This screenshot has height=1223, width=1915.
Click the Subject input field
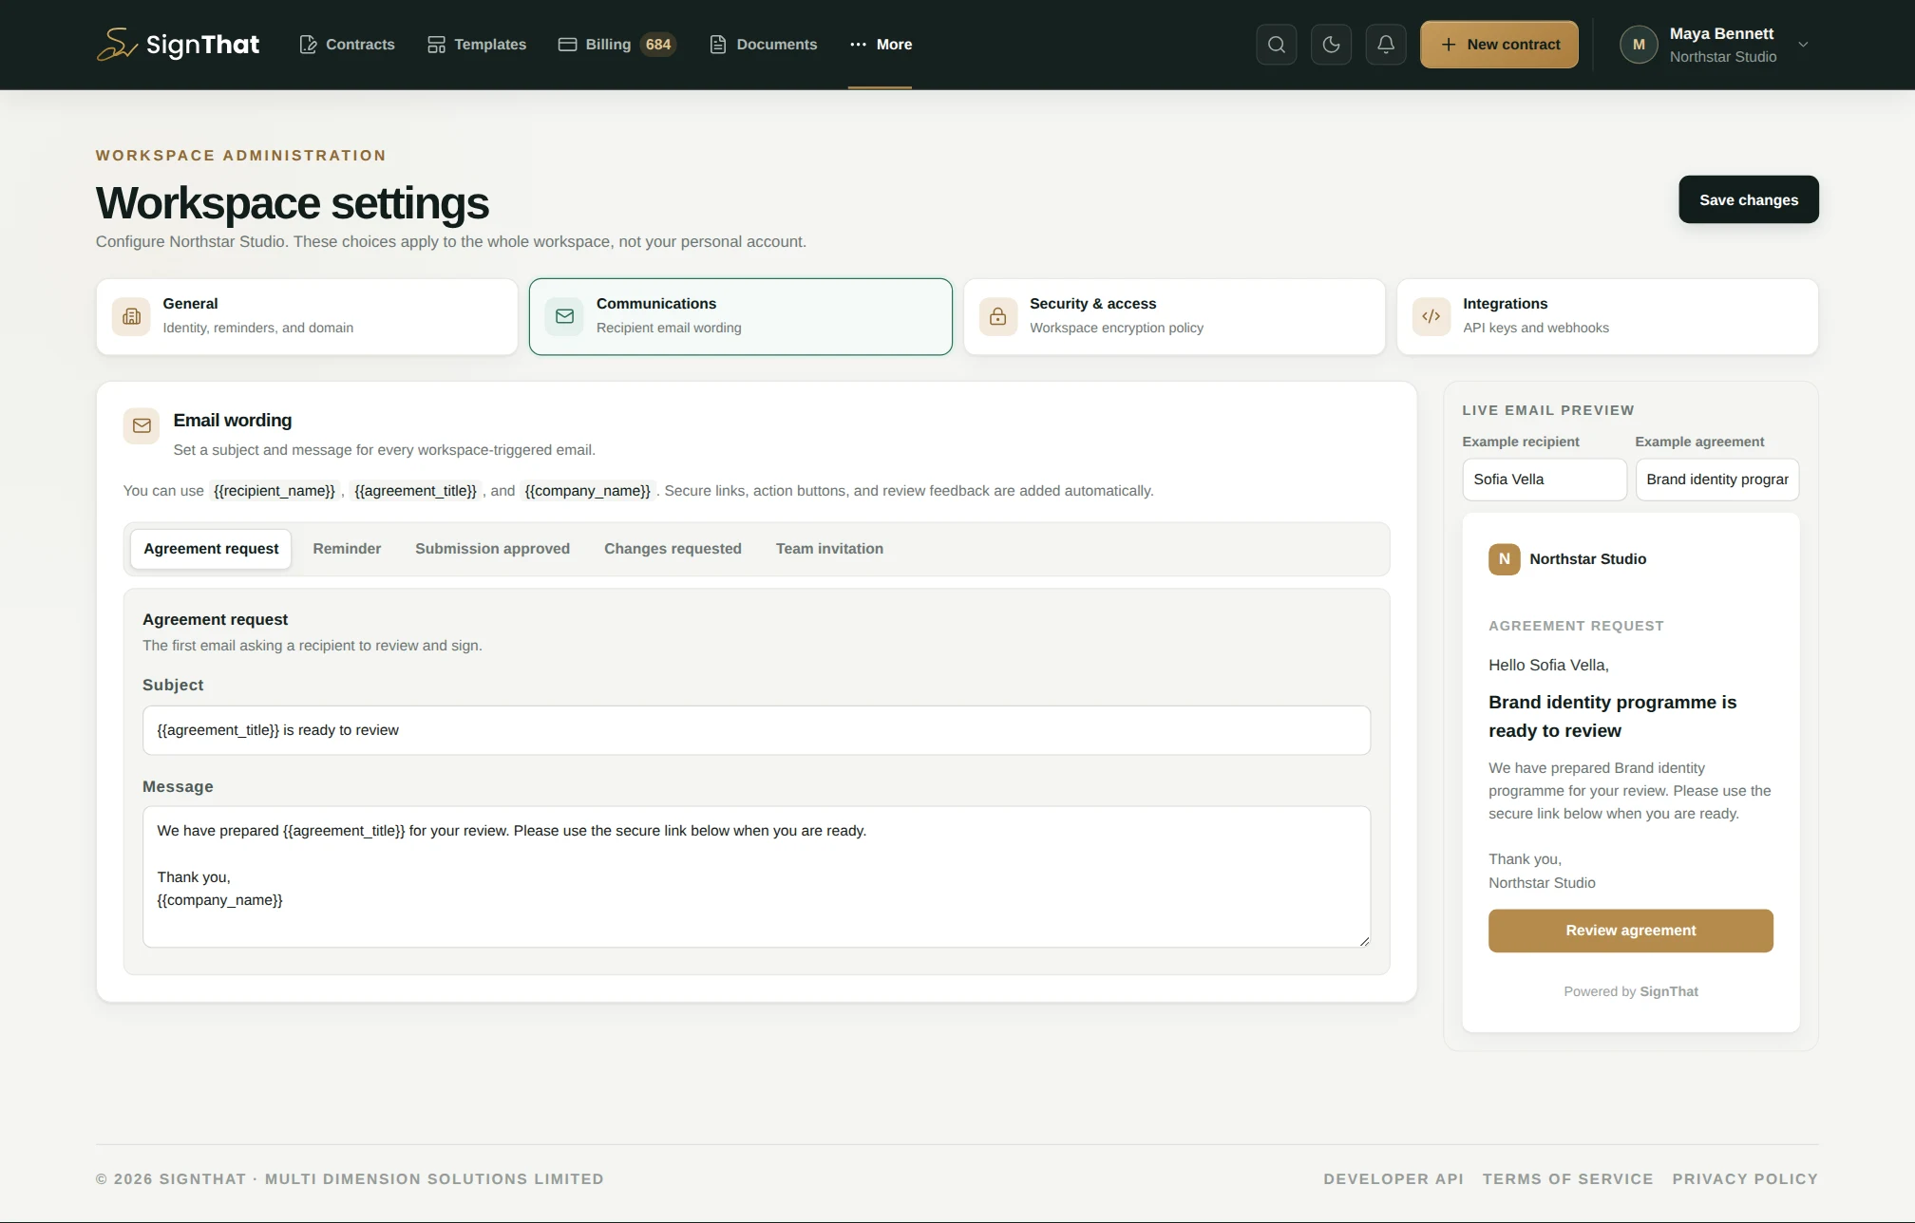click(x=756, y=730)
